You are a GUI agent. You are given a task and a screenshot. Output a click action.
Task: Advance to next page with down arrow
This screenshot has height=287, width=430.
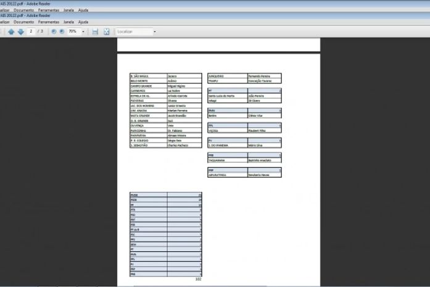(x=20, y=31)
